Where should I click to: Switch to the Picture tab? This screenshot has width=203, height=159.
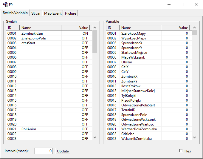(71, 13)
